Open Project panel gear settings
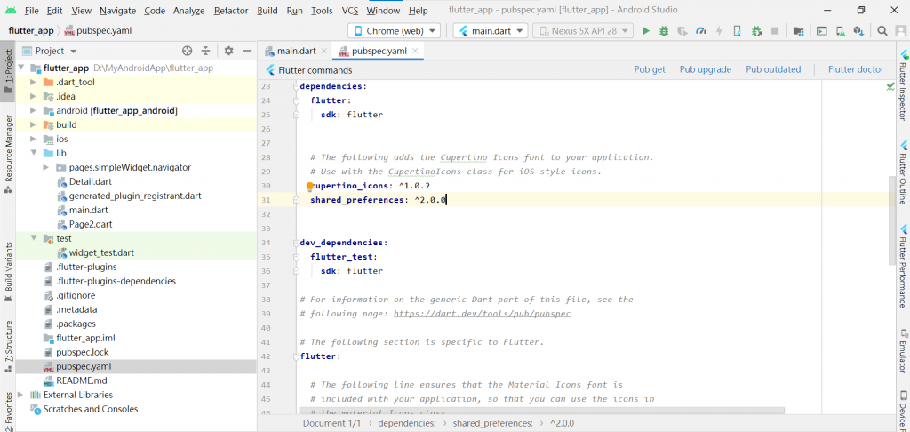The image size is (910, 432). point(228,51)
